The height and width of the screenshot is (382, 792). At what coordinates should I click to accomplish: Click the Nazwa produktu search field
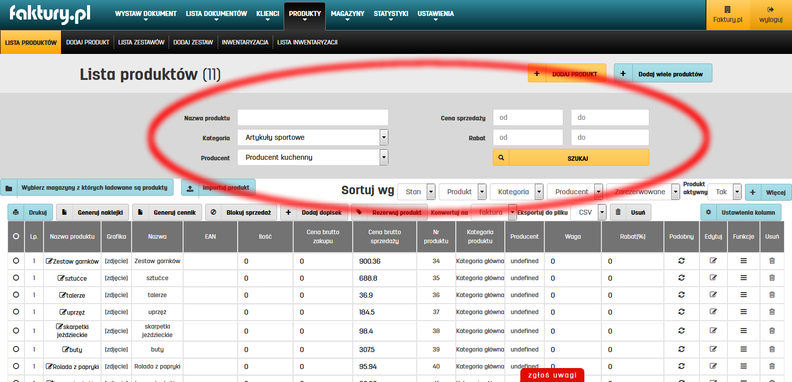coord(313,118)
